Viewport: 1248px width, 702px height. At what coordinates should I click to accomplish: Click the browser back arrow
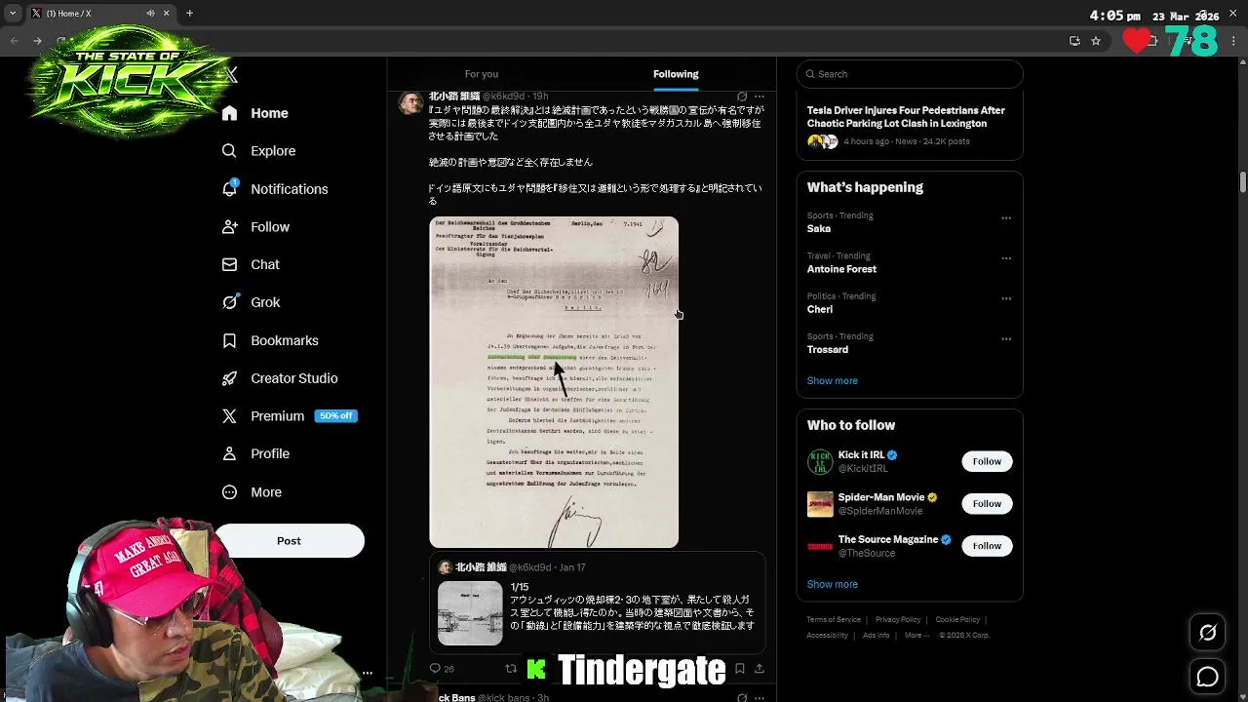14,41
